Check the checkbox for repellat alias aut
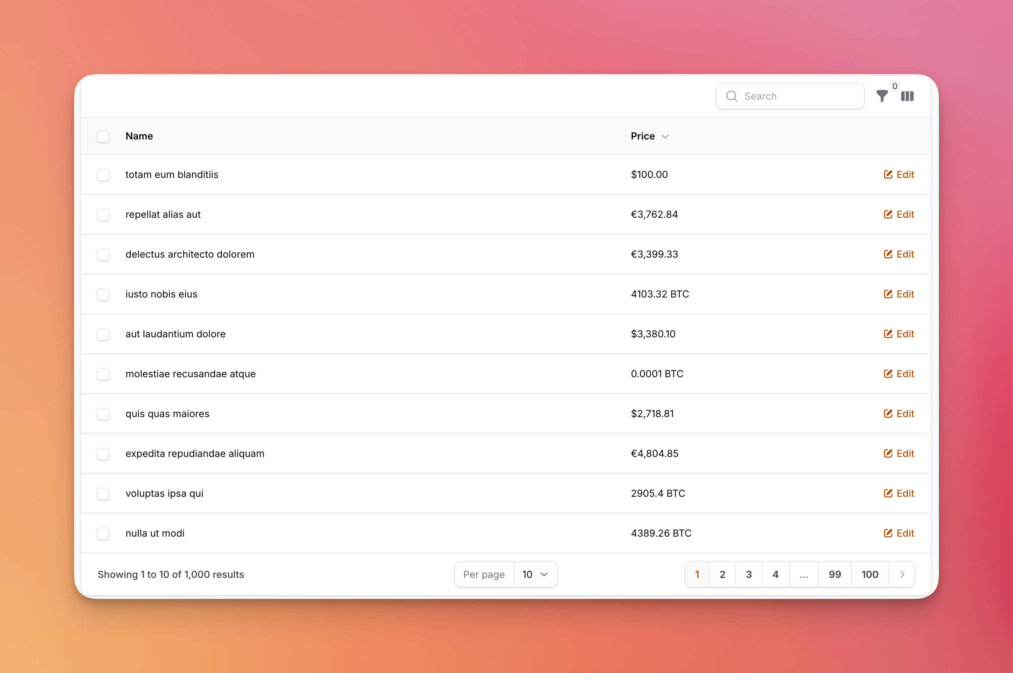This screenshot has height=673, width=1013. click(x=103, y=215)
